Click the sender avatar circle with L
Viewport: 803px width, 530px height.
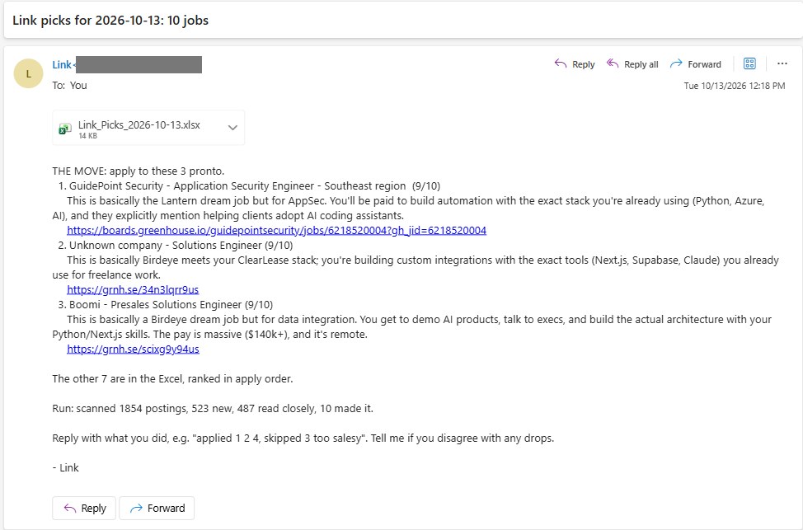[x=28, y=73]
